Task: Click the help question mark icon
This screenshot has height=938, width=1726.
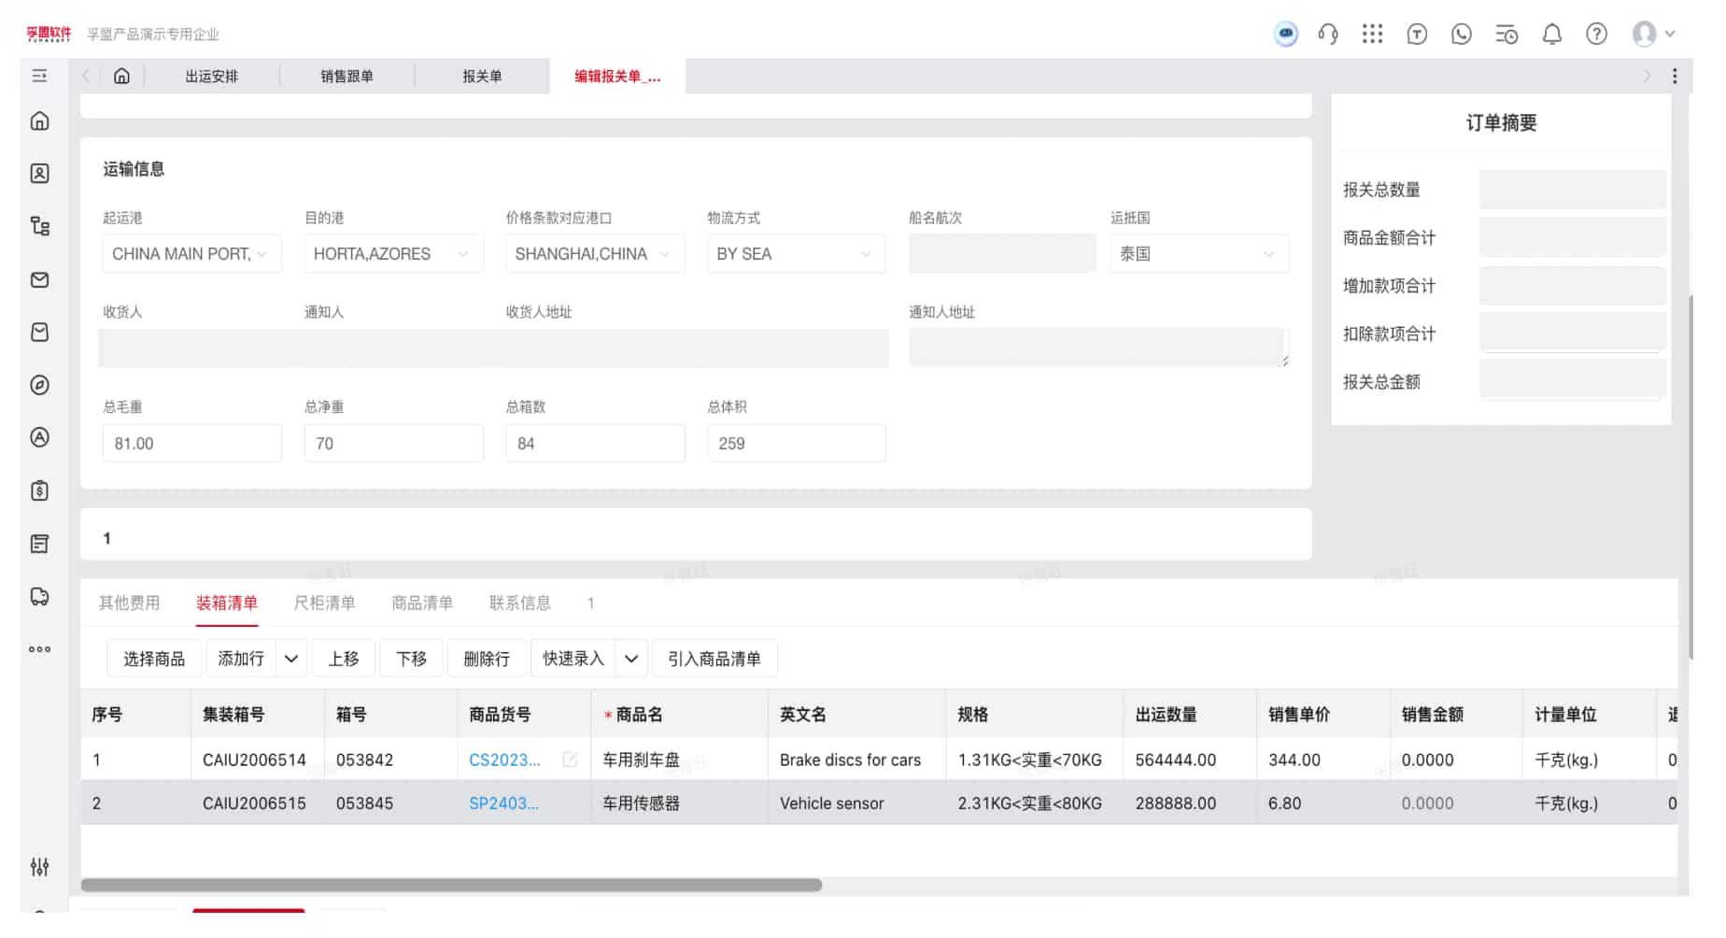Action: 1596,34
